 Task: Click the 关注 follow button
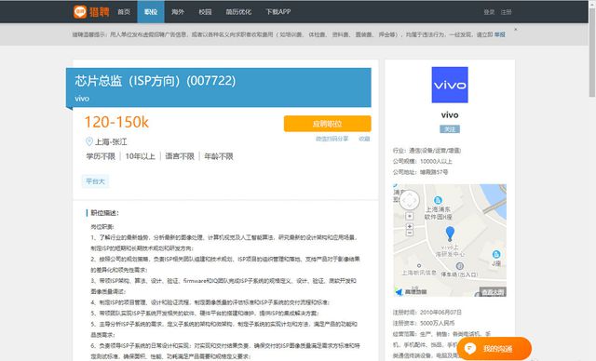(x=450, y=129)
